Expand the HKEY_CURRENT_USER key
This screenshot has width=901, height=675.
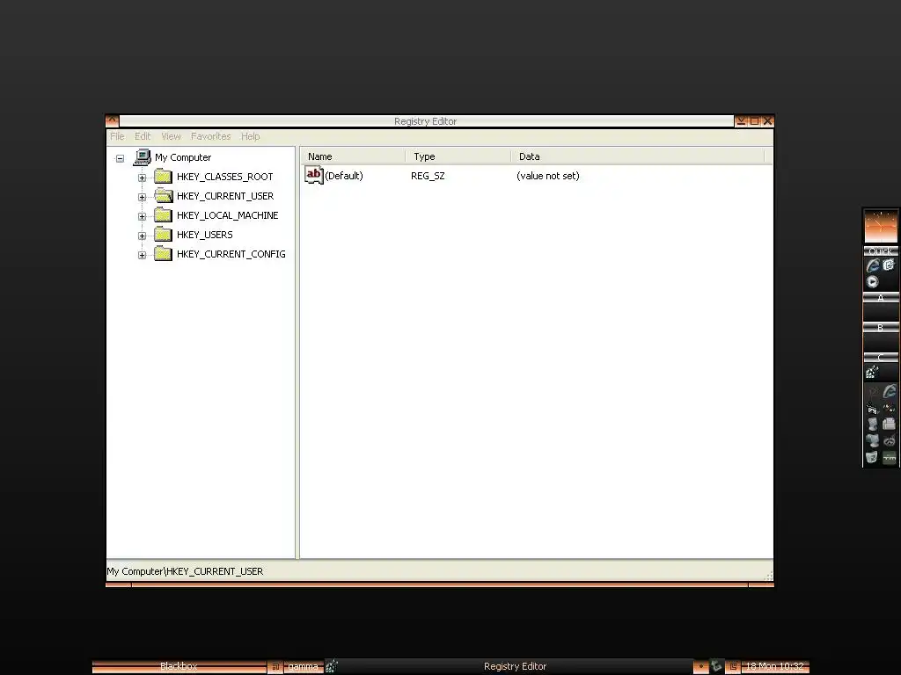(142, 197)
